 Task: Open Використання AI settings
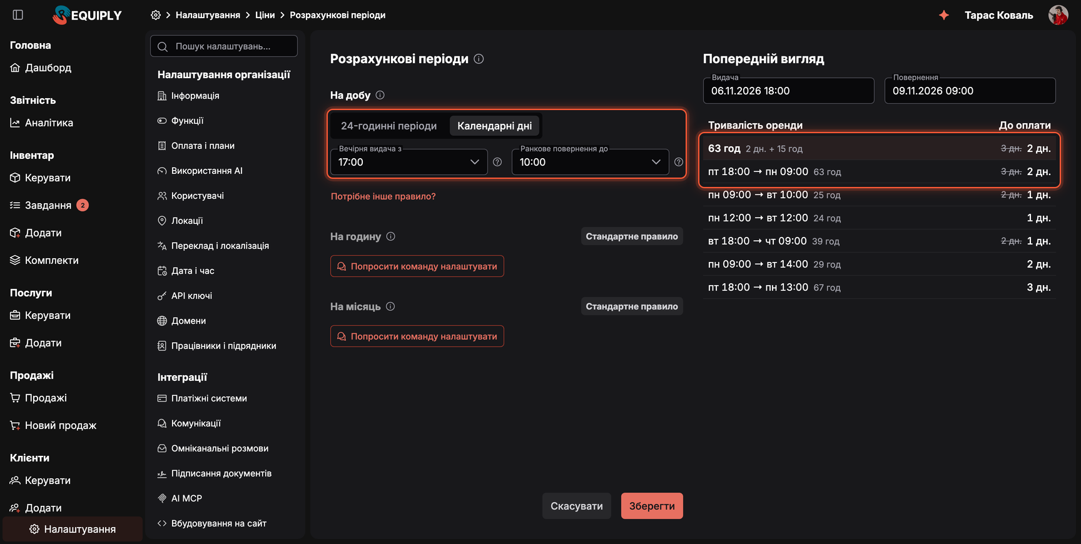click(200, 171)
